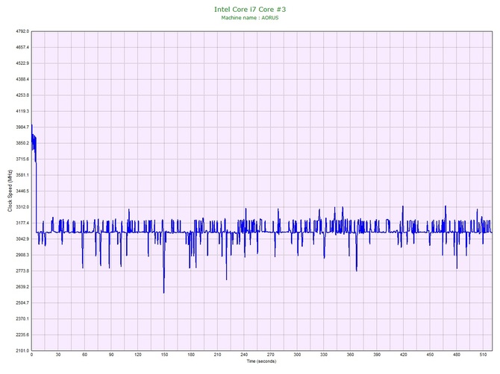Click the 4522.9 y-axis value
500x374 pixels.
22,63
